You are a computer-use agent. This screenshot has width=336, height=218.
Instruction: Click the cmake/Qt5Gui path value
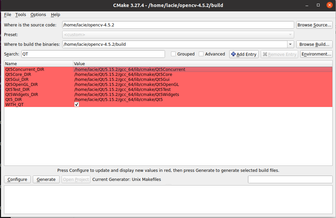122,80
